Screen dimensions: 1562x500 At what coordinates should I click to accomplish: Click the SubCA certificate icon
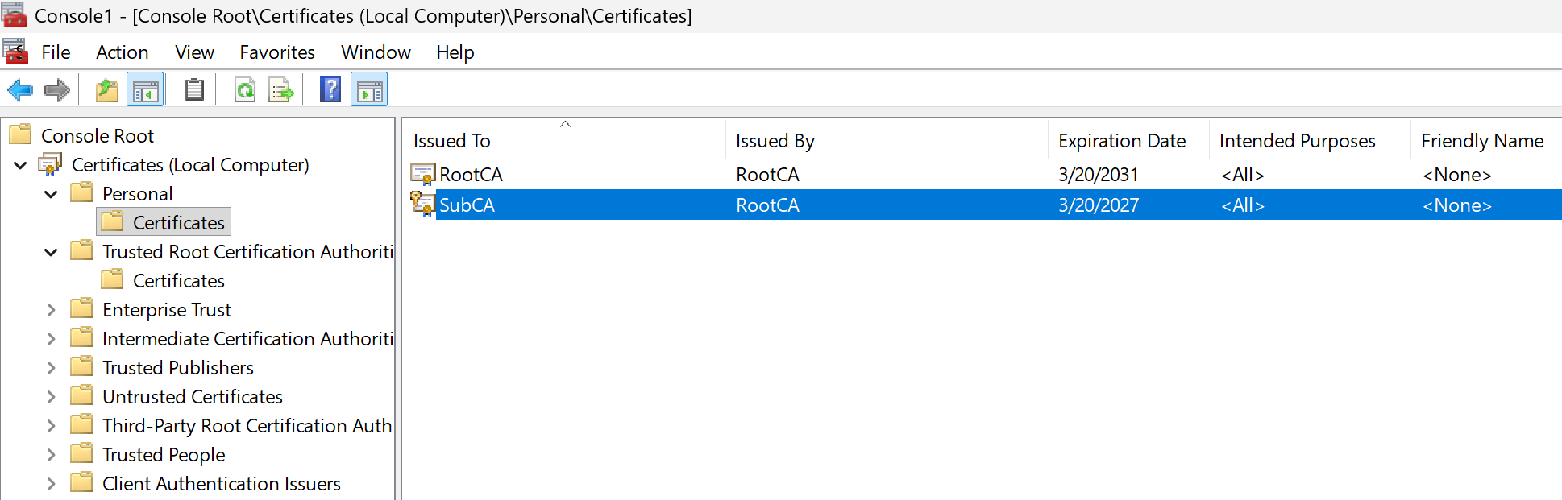coord(422,205)
